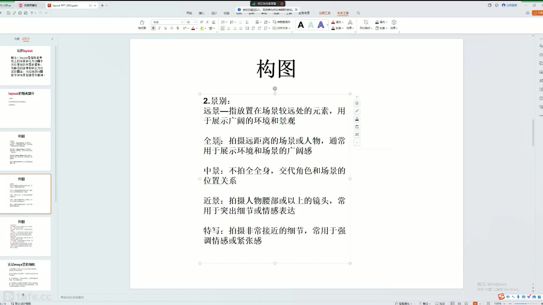Decrease font size with A- icon
This screenshot has height=305, width=543.
pos(207,22)
